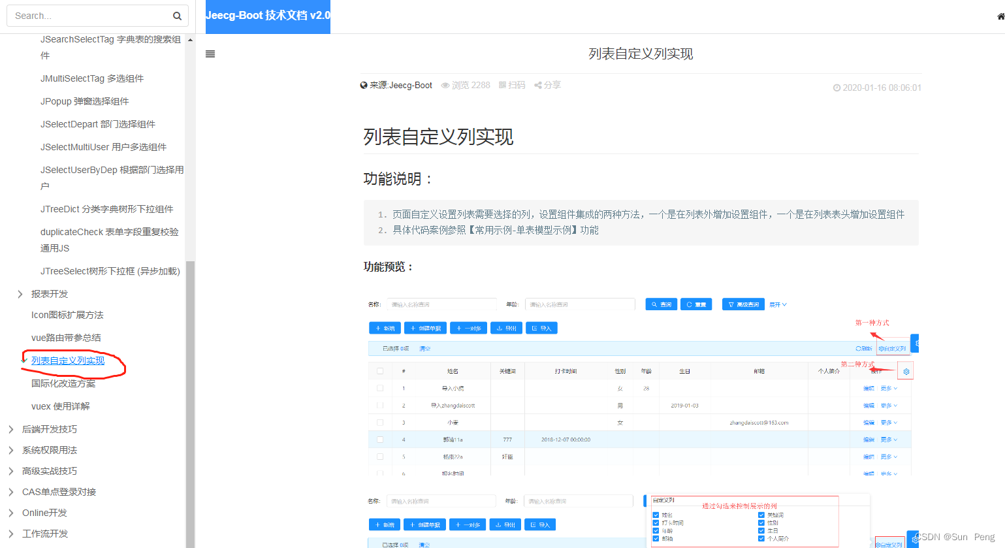Expand the 后端开发技巧 section chevron
1005x548 pixels.
point(11,430)
